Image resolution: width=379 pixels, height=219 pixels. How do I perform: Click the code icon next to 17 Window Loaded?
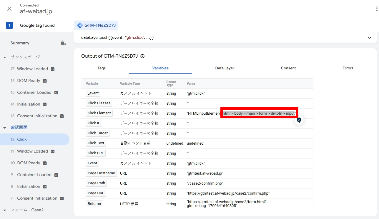(53, 69)
